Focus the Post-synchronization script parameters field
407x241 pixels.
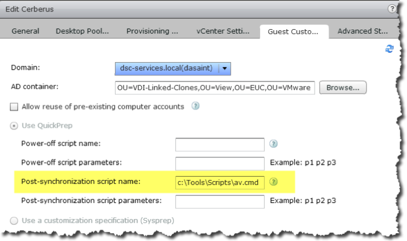(220, 202)
